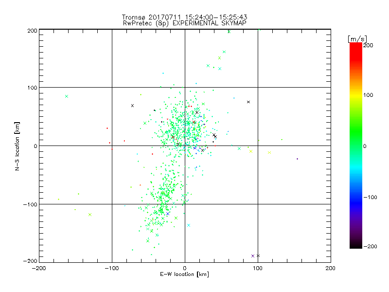Click the colorbar tick label '-100'
The image size is (389, 292).
370,197
